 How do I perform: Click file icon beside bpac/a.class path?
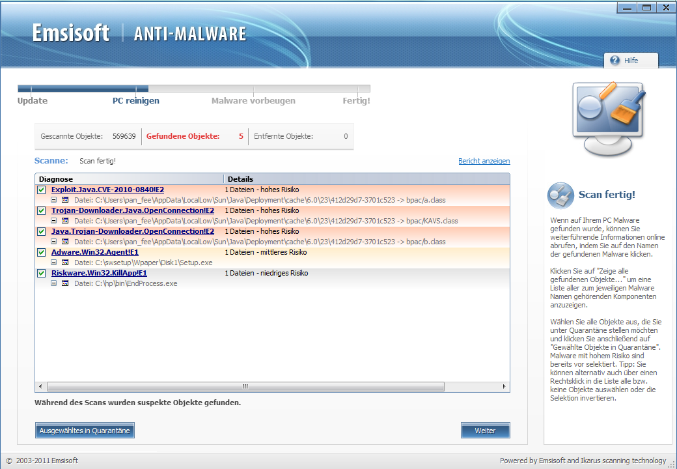65,200
